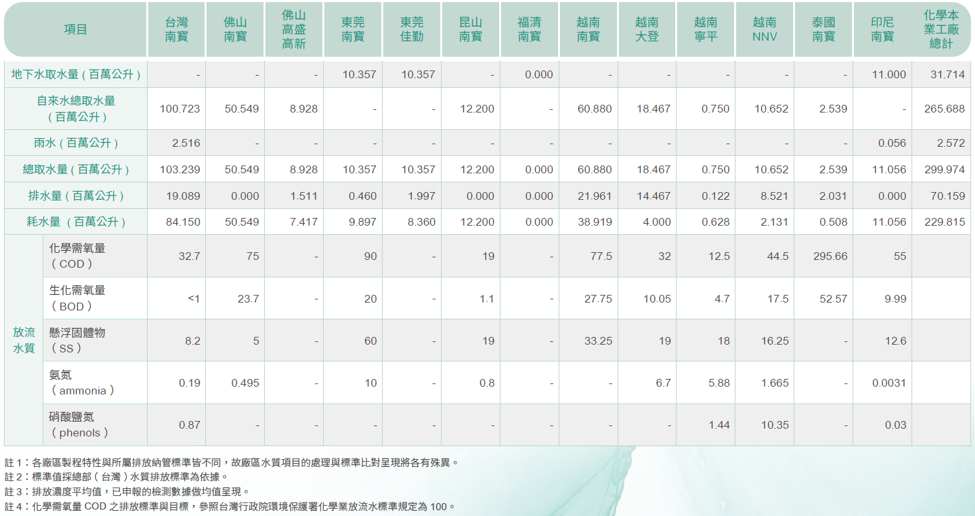Image resolution: width=975 pixels, height=516 pixels.
Task: Click the 化學本業工廠總計 column header
Action: [941, 30]
